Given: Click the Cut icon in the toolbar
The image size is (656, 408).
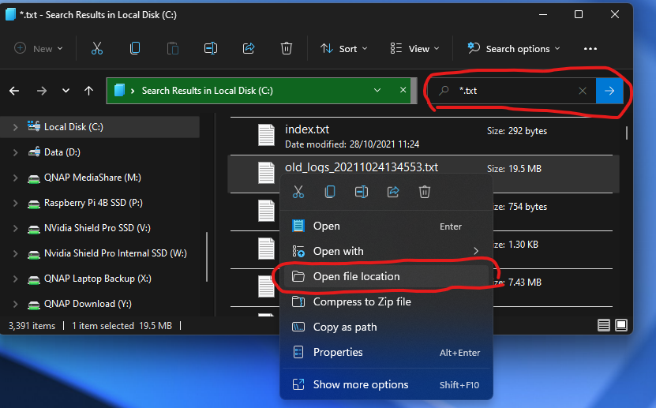Looking at the screenshot, I should click(97, 48).
